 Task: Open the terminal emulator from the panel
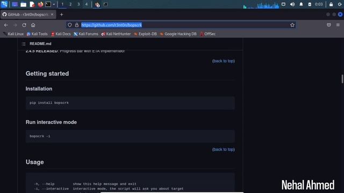(48, 4)
